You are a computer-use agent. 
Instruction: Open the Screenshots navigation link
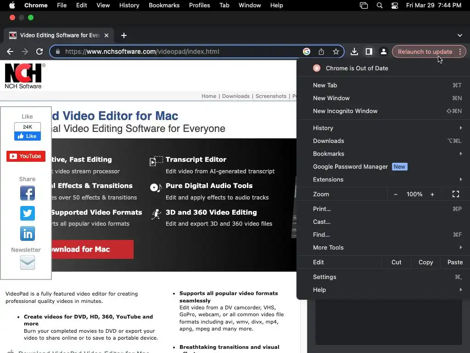pyautogui.click(x=271, y=96)
